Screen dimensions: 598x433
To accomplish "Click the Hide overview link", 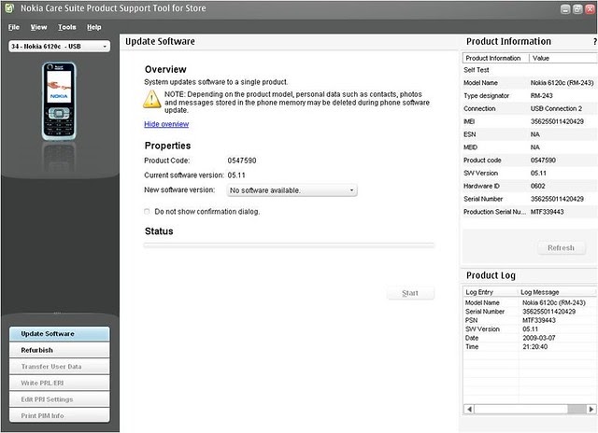I will (x=166, y=124).
